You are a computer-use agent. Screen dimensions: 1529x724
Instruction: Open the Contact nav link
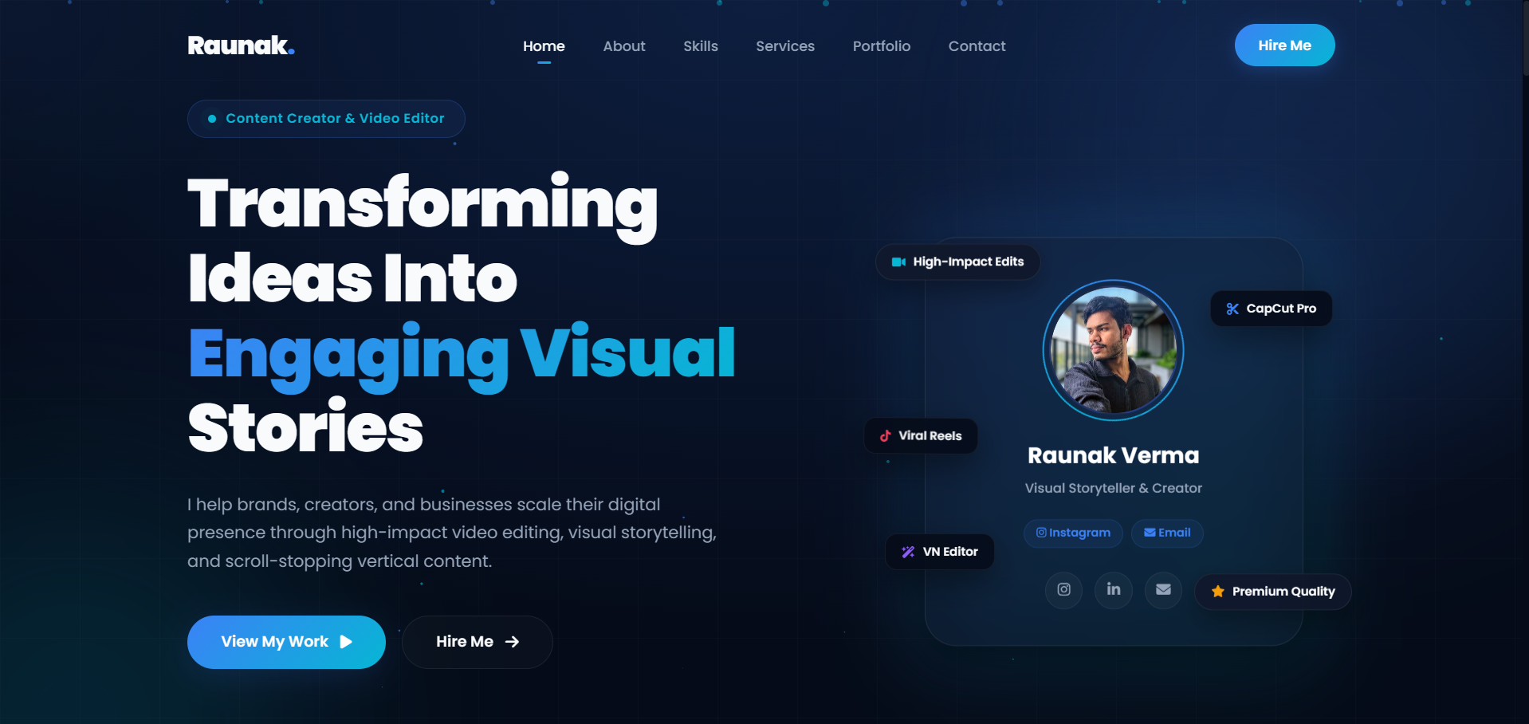(977, 46)
